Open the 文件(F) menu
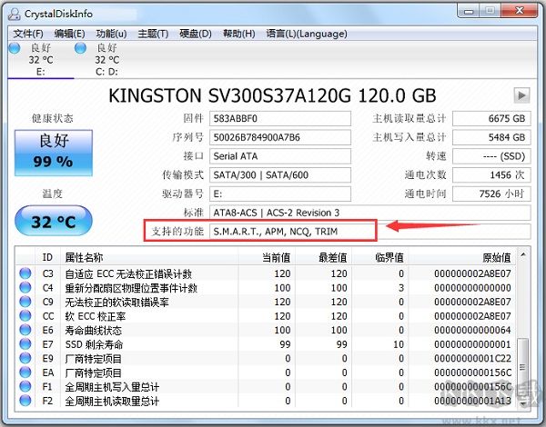Image resolution: width=546 pixels, height=427 pixels. tap(28, 34)
